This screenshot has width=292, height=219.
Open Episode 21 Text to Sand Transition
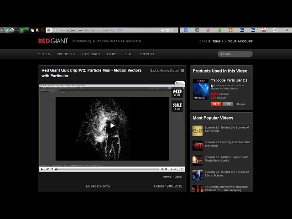point(227,144)
